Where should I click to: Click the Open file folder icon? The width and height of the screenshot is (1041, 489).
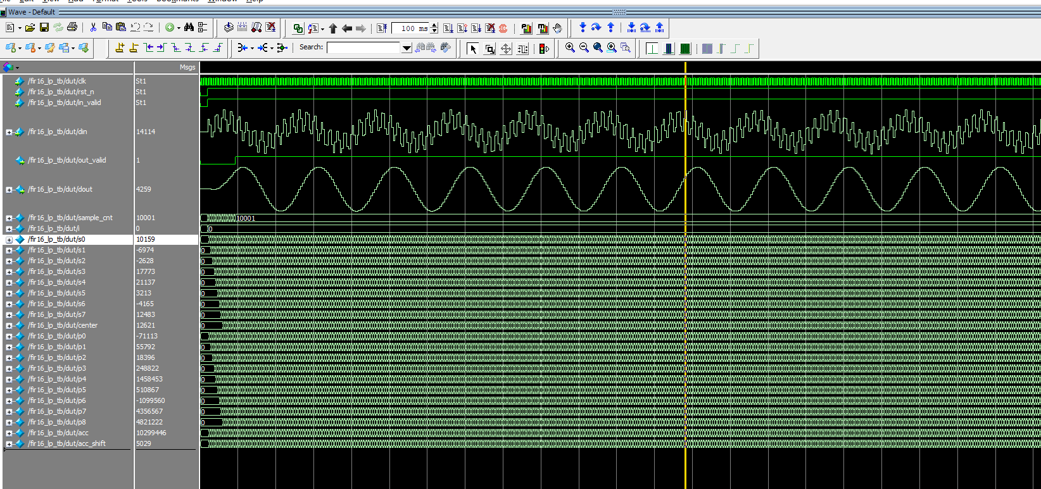(x=30, y=27)
